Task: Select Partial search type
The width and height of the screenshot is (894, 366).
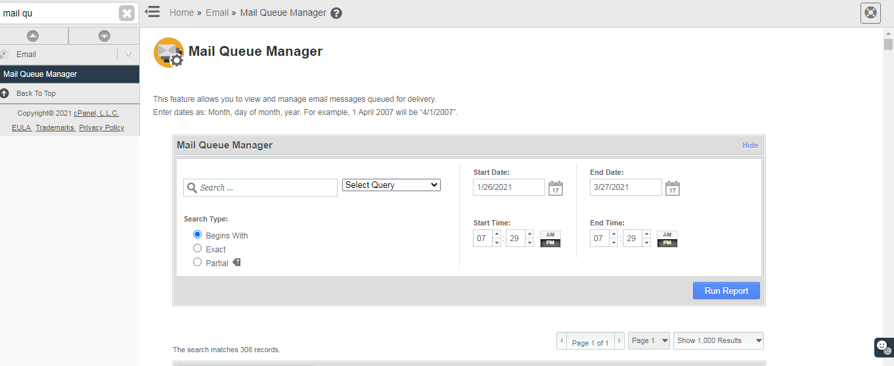Action: coord(197,262)
